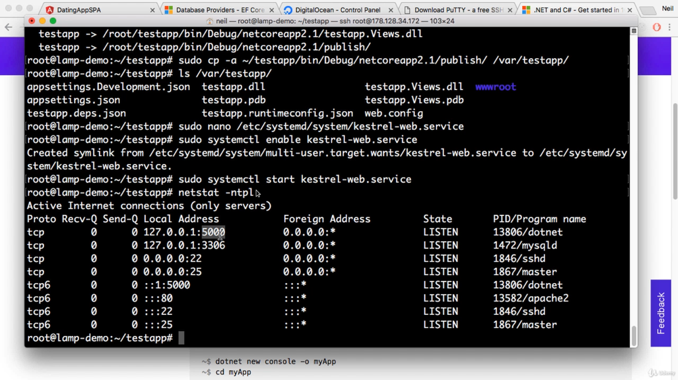Click the terminal scrollbar thumb

tap(634, 335)
